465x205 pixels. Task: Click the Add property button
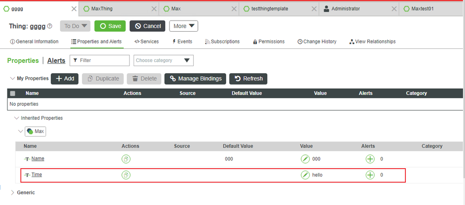[x=64, y=79]
